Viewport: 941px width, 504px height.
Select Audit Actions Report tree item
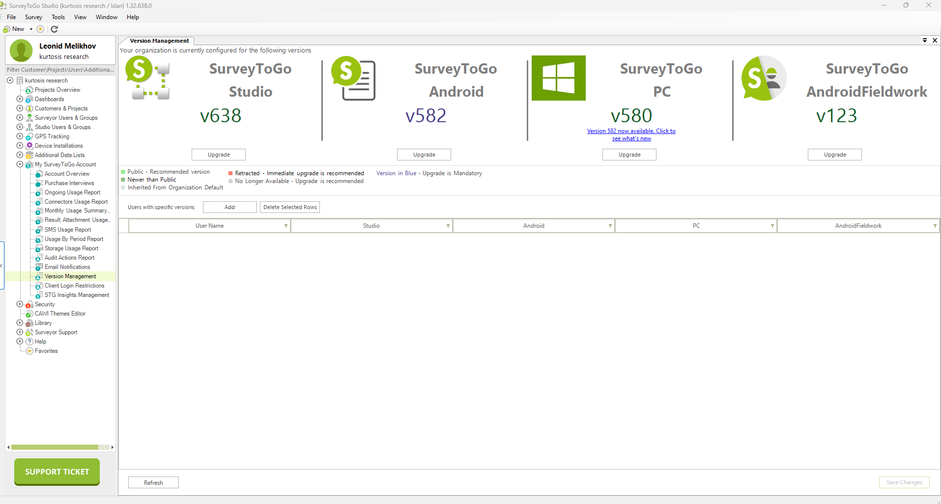pyautogui.click(x=69, y=258)
